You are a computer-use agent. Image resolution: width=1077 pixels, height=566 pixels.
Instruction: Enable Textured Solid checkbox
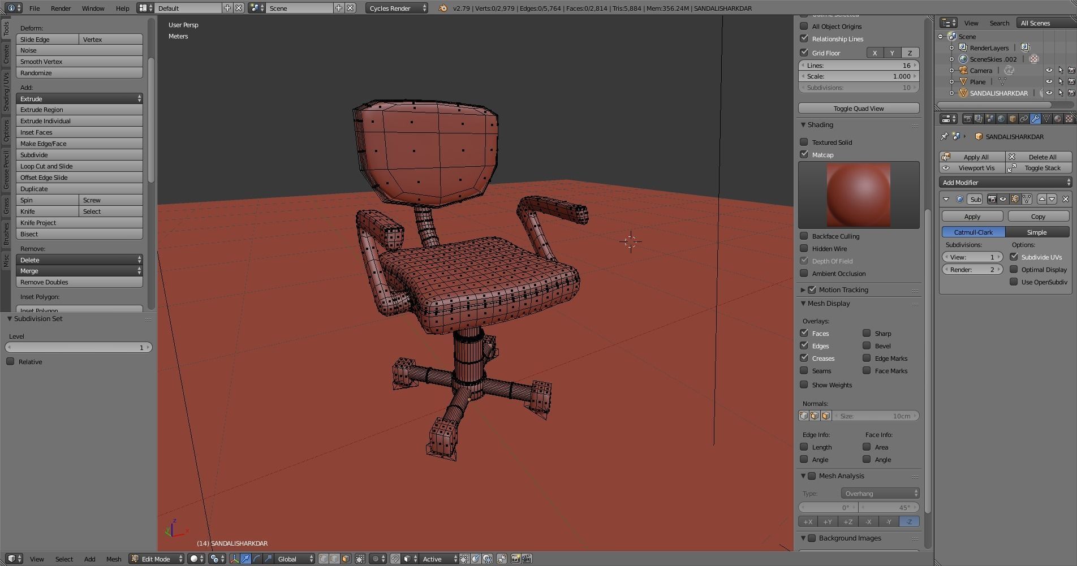pos(804,142)
